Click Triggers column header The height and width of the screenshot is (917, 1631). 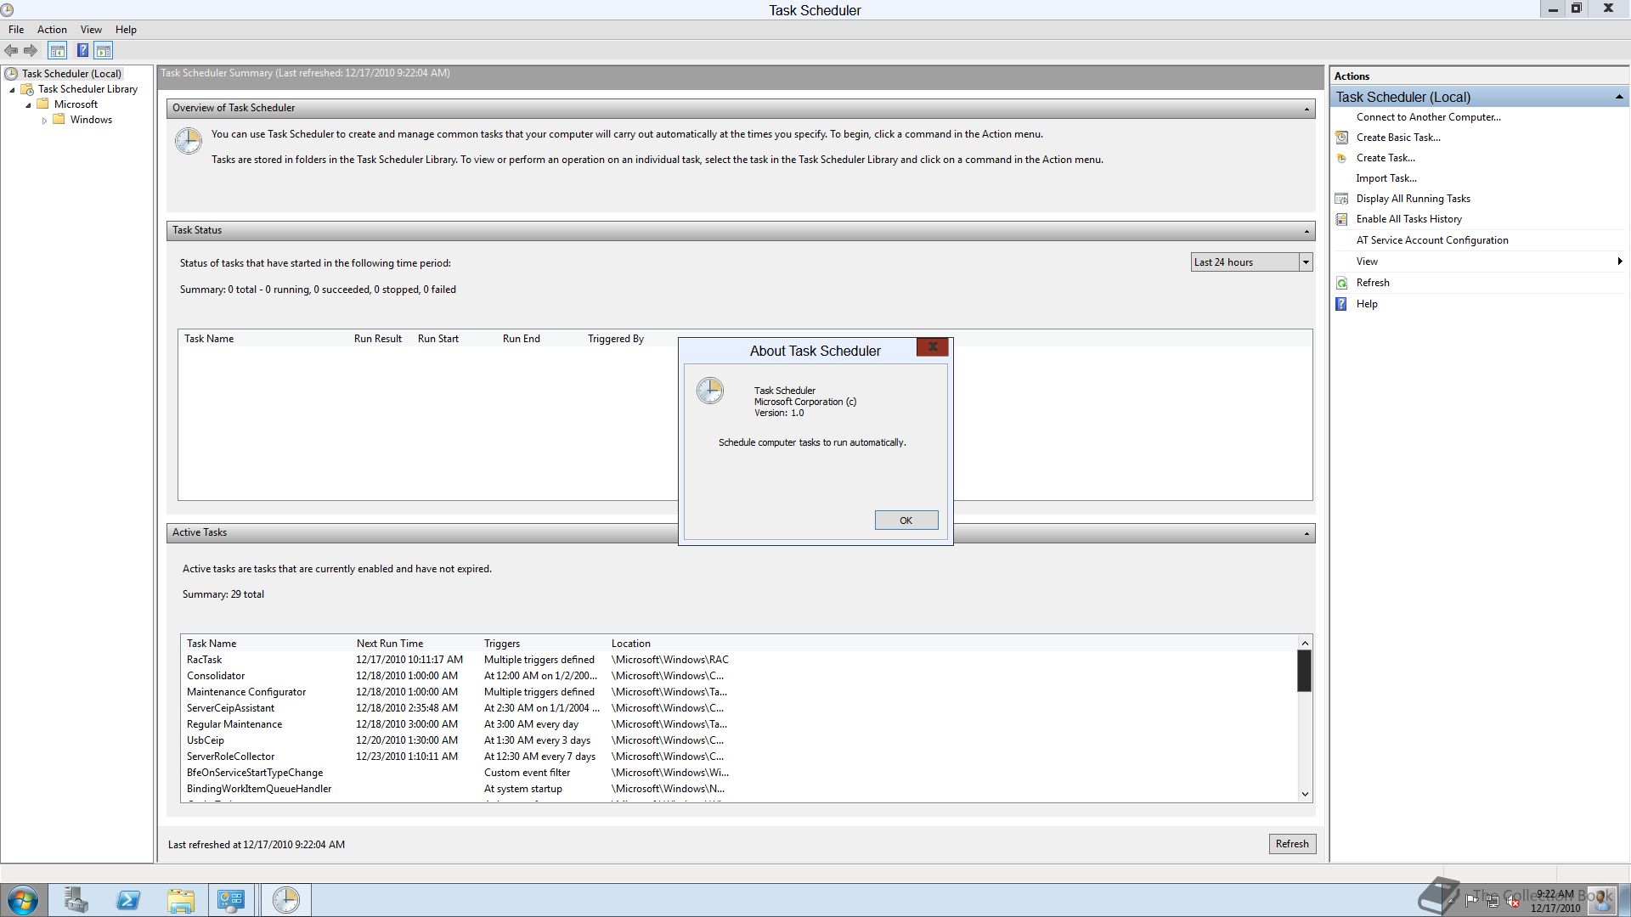pyautogui.click(x=502, y=644)
